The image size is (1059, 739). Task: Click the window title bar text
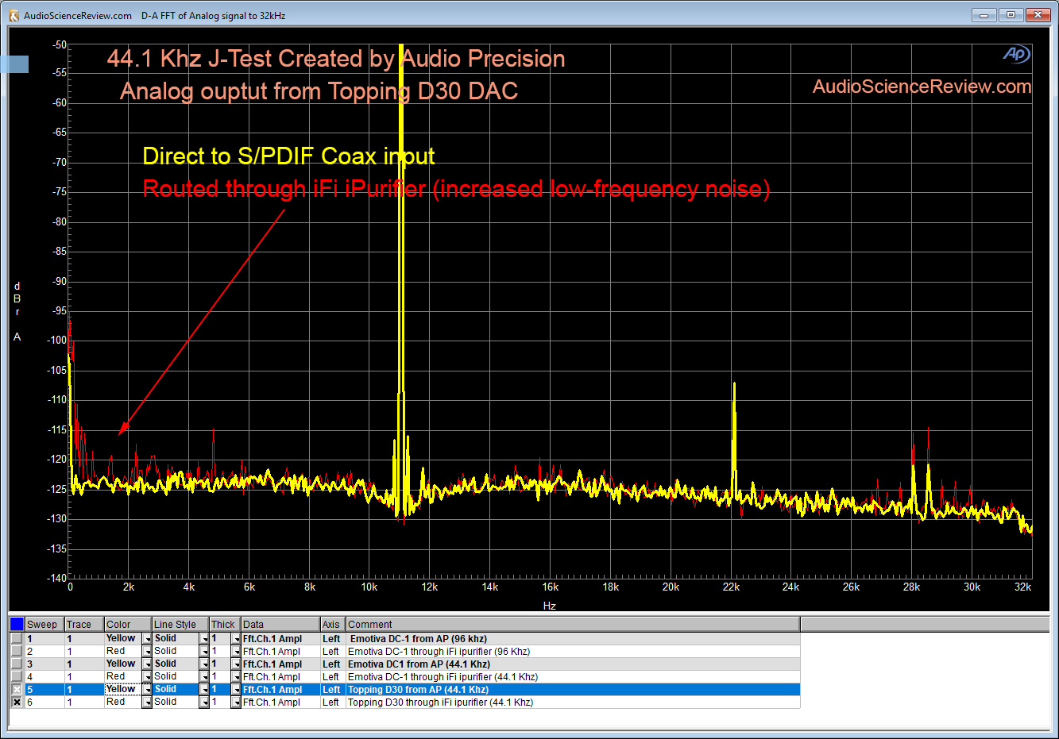pyautogui.click(x=154, y=15)
